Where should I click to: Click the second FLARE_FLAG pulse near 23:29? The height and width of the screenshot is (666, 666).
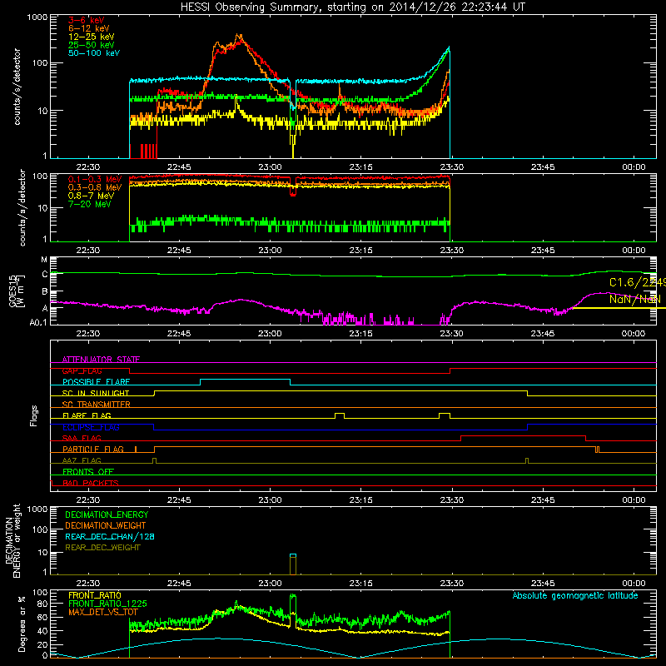[x=445, y=415]
